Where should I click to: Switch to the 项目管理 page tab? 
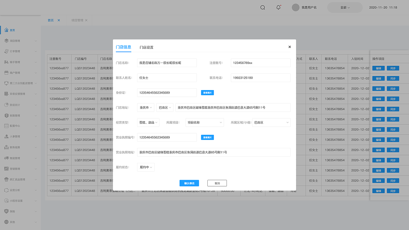(x=77, y=20)
